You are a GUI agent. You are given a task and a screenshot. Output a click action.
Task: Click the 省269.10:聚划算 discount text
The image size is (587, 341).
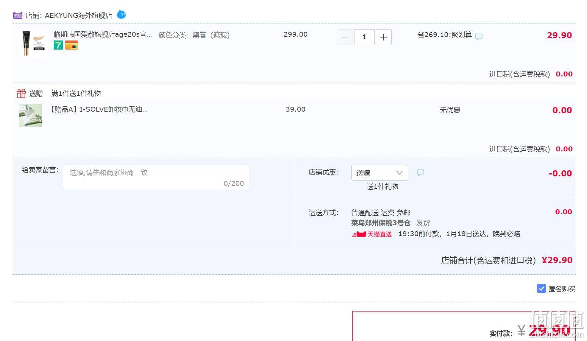[x=445, y=35]
